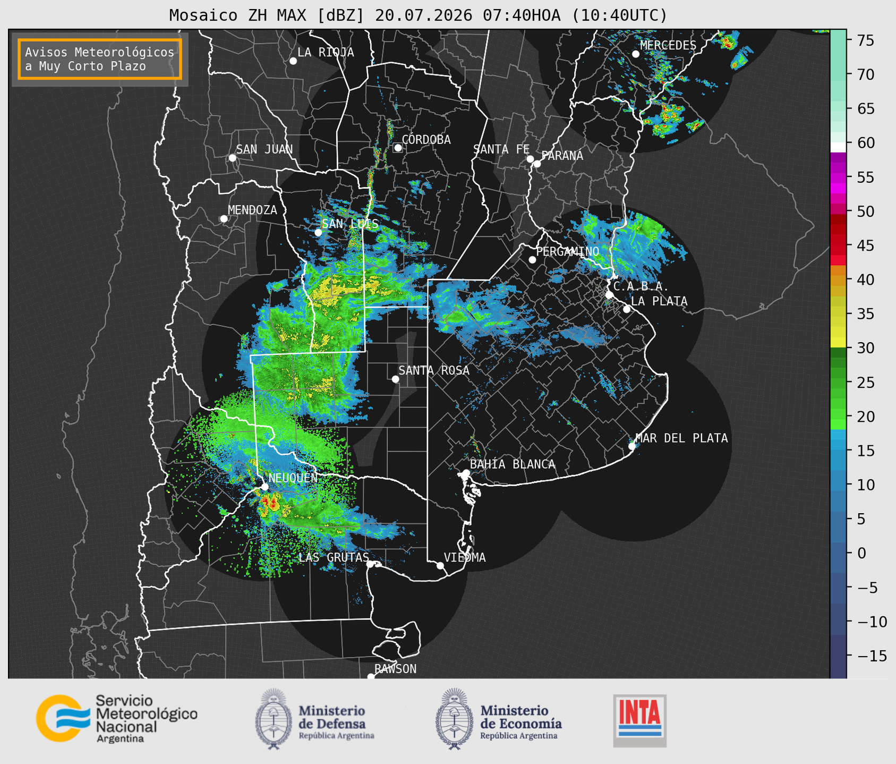Click the Mercedes city marker dot

pyautogui.click(x=636, y=54)
